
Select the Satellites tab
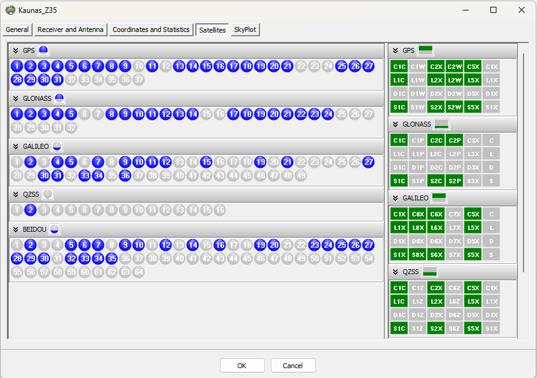213,30
